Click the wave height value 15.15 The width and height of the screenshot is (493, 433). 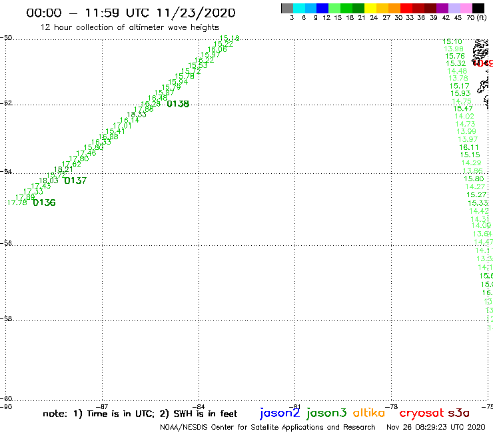(x=470, y=155)
